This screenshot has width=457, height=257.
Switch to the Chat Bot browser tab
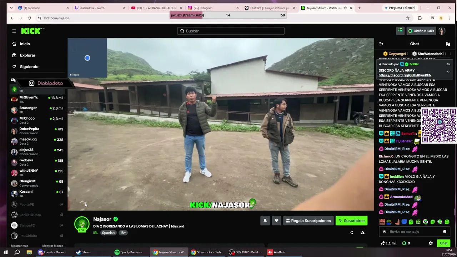pyautogui.click(x=270, y=8)
